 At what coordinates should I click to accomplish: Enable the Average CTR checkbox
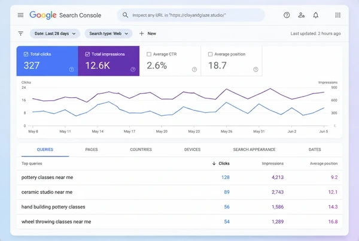pyautogui.click(x=149, y=54)
